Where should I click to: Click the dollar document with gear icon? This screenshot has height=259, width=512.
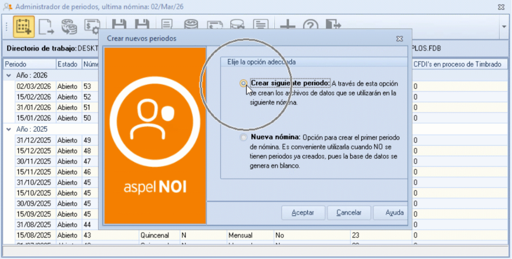(92, 27)
